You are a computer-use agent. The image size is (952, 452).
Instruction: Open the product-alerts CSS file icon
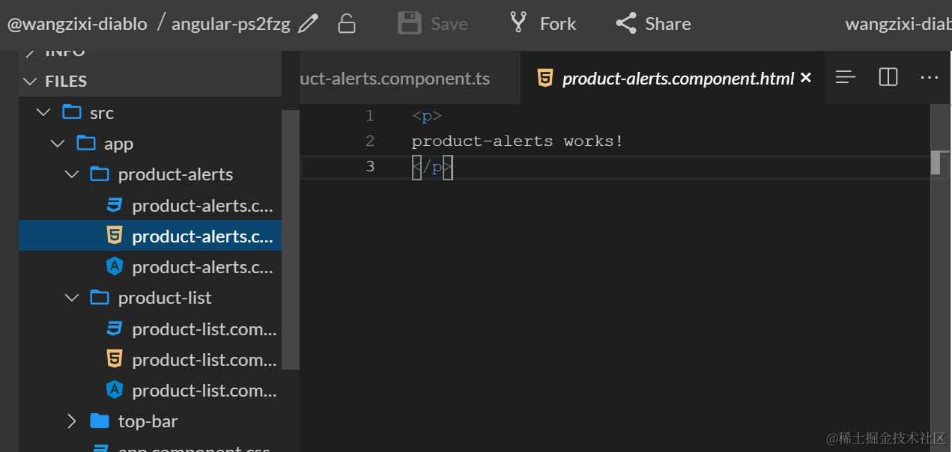point(115,206)
